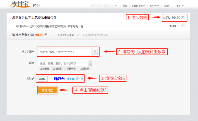Click the message box scroll up arrow
This screenshot has height=121, width=198.
90,61
